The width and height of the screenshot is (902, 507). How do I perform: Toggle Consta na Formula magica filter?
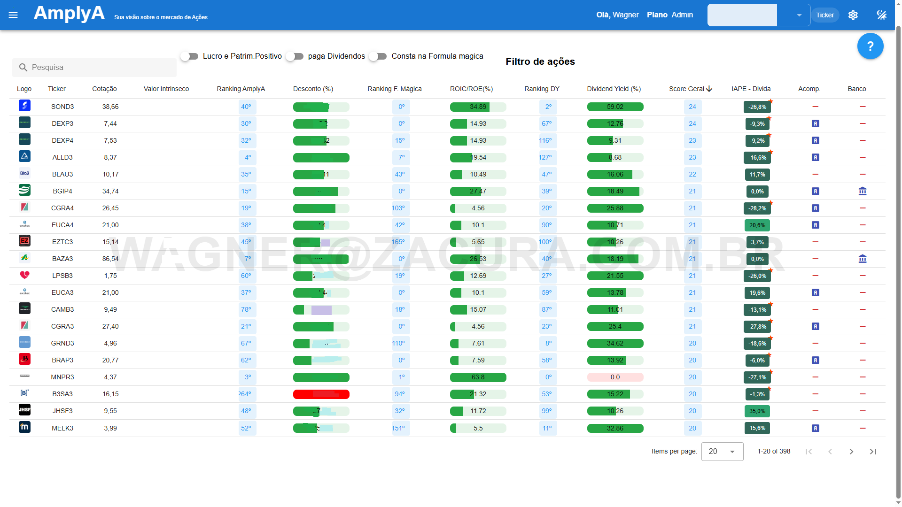click(378, 56)
